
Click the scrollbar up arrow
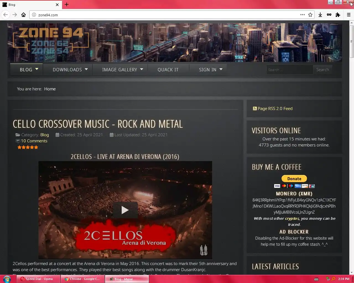pyautogui.click(x=352, y=23)
